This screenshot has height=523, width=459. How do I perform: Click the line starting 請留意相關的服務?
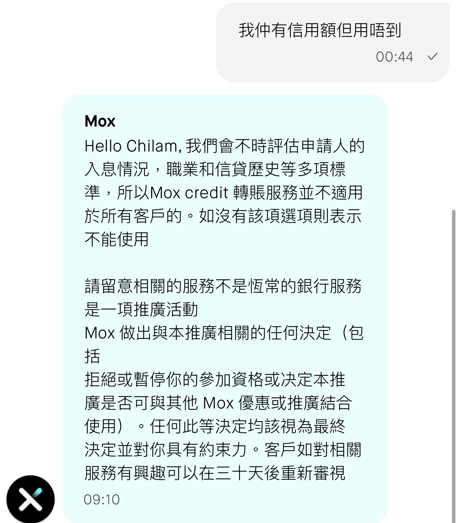[x=223, y=286]
